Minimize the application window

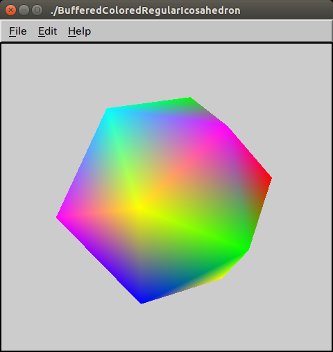tap(24, 10)
